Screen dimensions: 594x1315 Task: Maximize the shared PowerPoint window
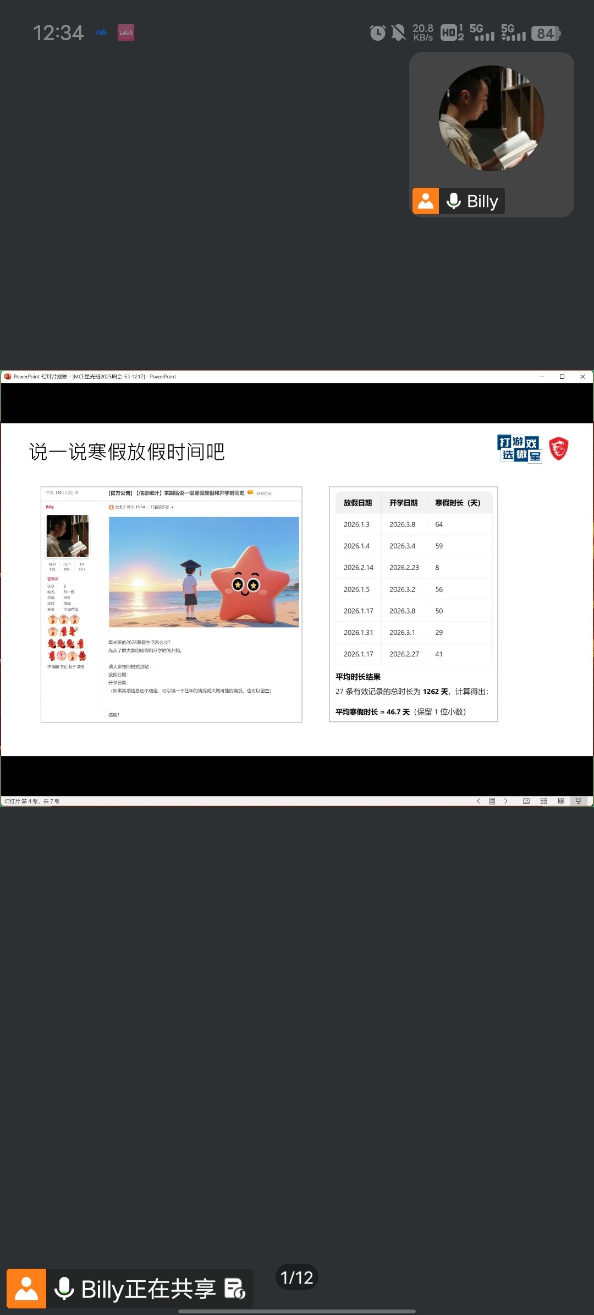pos(562,377)
